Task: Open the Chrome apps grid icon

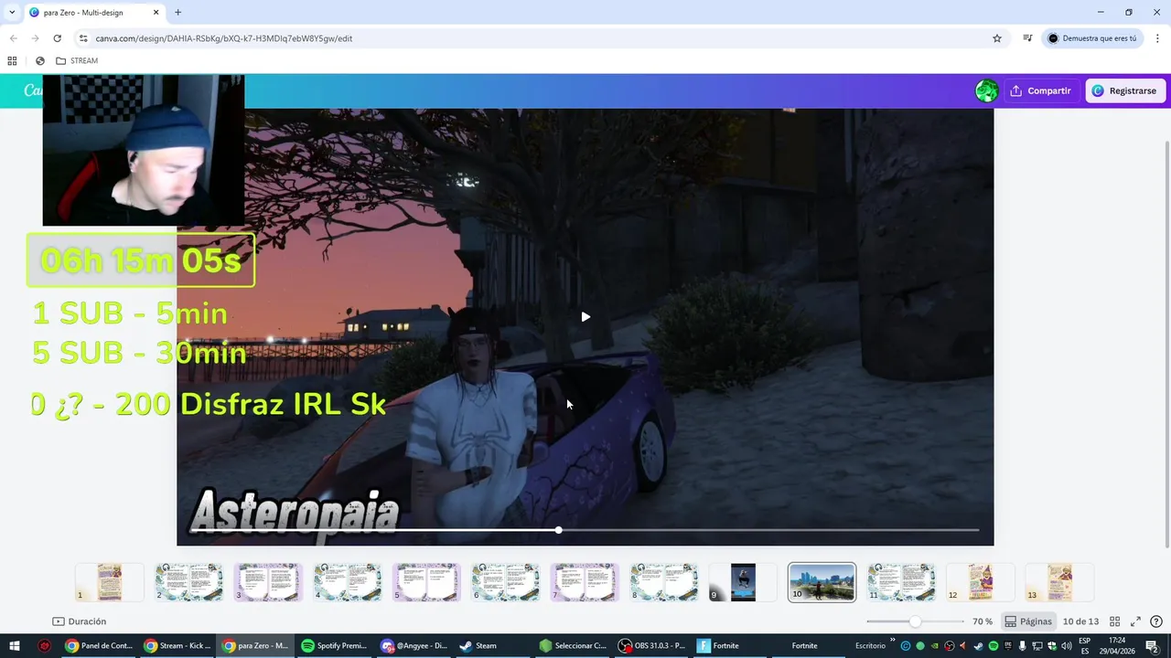Action: tap(12, 60)
